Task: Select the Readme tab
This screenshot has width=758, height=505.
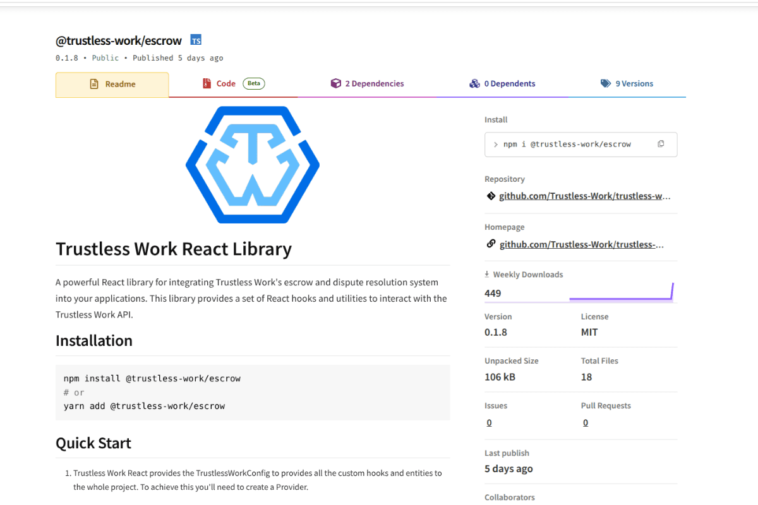Action: coord(112,83)
